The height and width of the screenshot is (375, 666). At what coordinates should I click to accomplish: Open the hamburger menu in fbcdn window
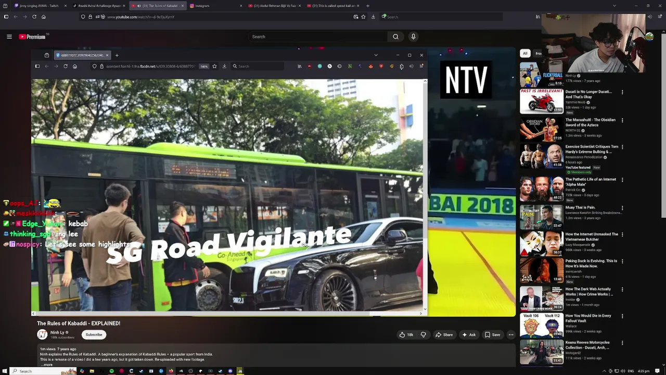tap(421, 66)
